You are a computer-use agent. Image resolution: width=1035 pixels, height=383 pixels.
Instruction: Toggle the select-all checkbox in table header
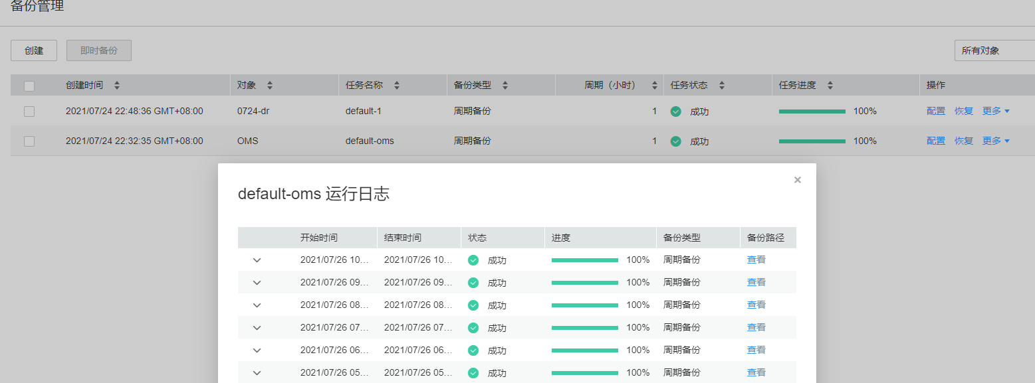tap(29, 86)
